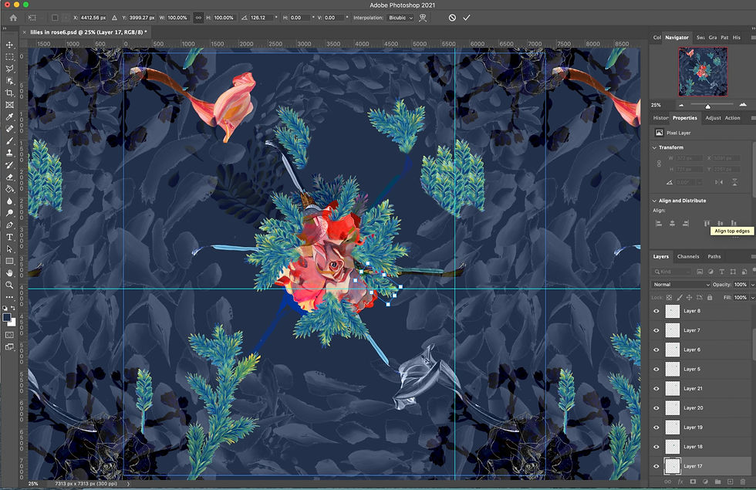Collapse the Transform section
The image size is (756, 490).
(654, 147)
